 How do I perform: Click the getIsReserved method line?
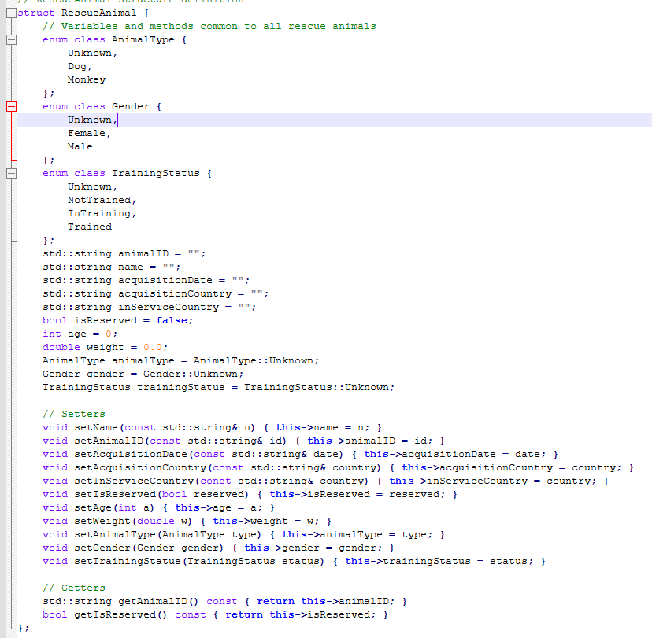[x=216, y=614]
